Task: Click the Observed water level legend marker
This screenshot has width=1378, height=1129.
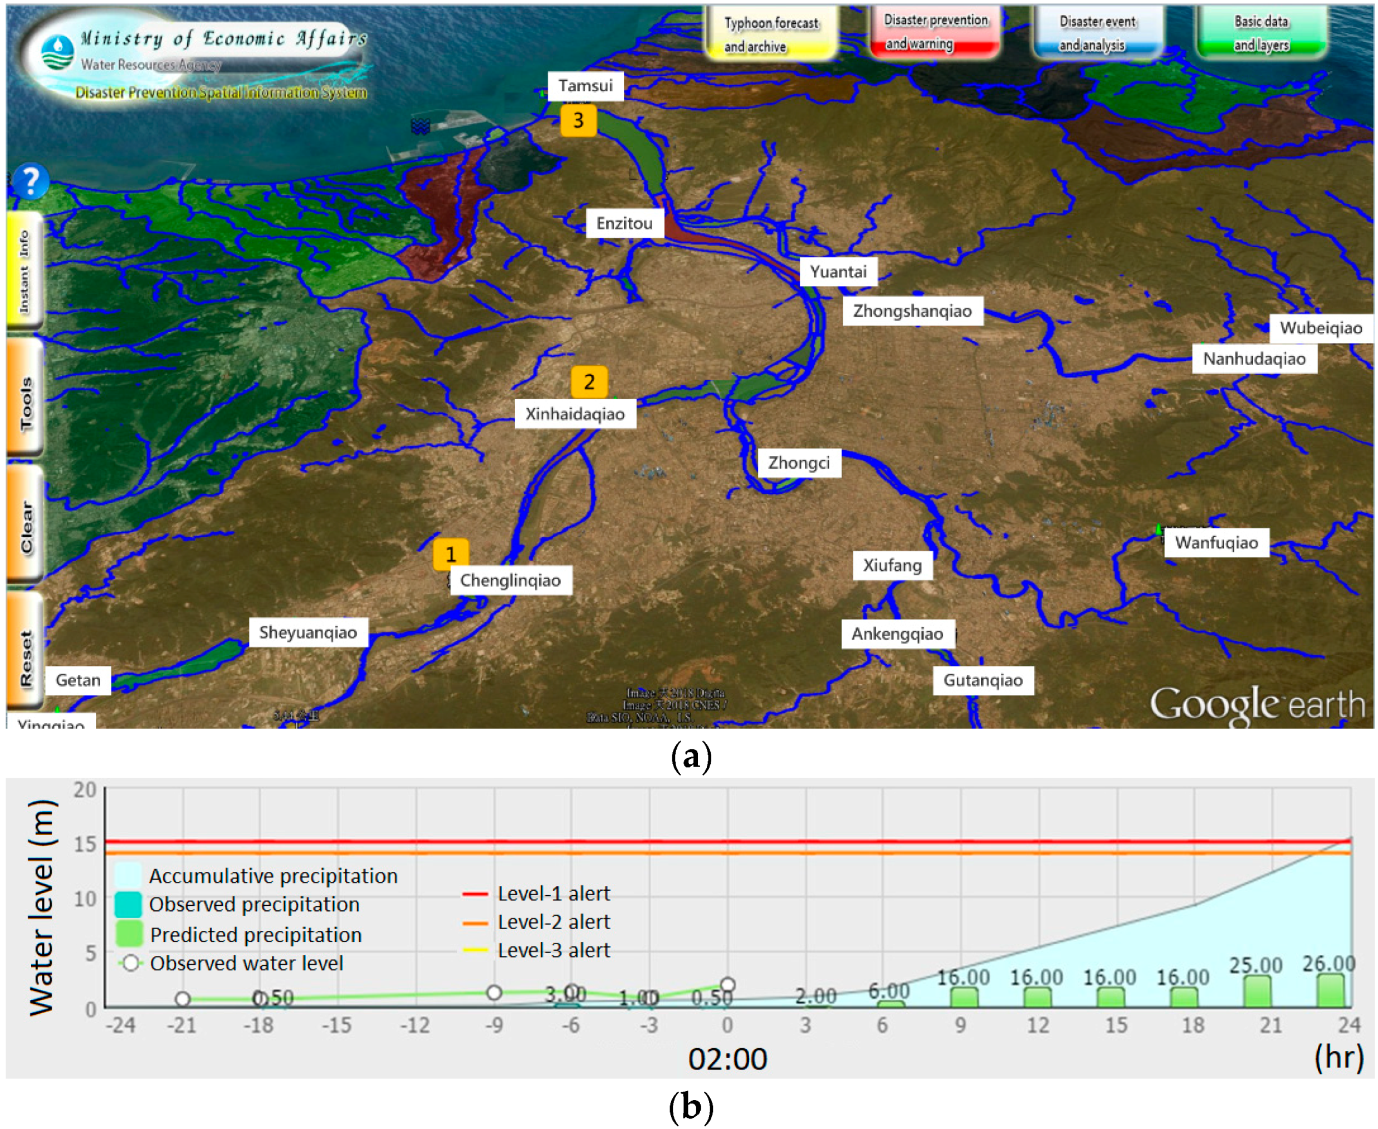Action: pos(131,963)
